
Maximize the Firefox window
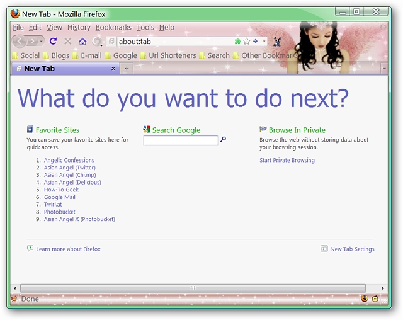pyautogui.click(x=356, y=11)
